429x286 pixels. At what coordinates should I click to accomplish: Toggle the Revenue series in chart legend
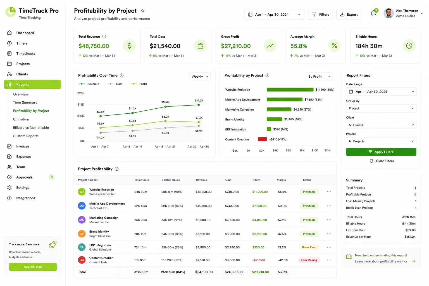(x=89, y=84)
